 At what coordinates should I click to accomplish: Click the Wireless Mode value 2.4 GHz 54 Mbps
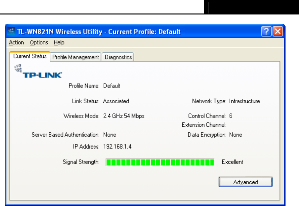[124, 116]
